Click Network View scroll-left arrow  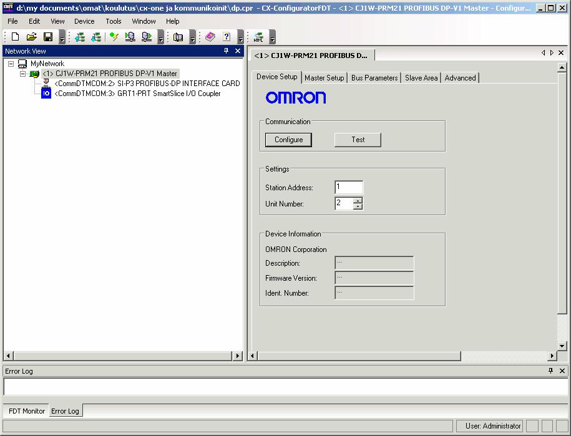point(8,356)
